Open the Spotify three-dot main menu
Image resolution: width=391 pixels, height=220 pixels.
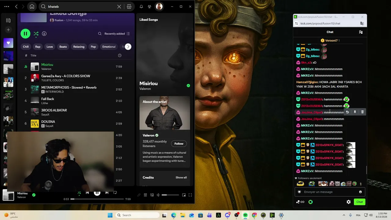click(x=7, y=6)
